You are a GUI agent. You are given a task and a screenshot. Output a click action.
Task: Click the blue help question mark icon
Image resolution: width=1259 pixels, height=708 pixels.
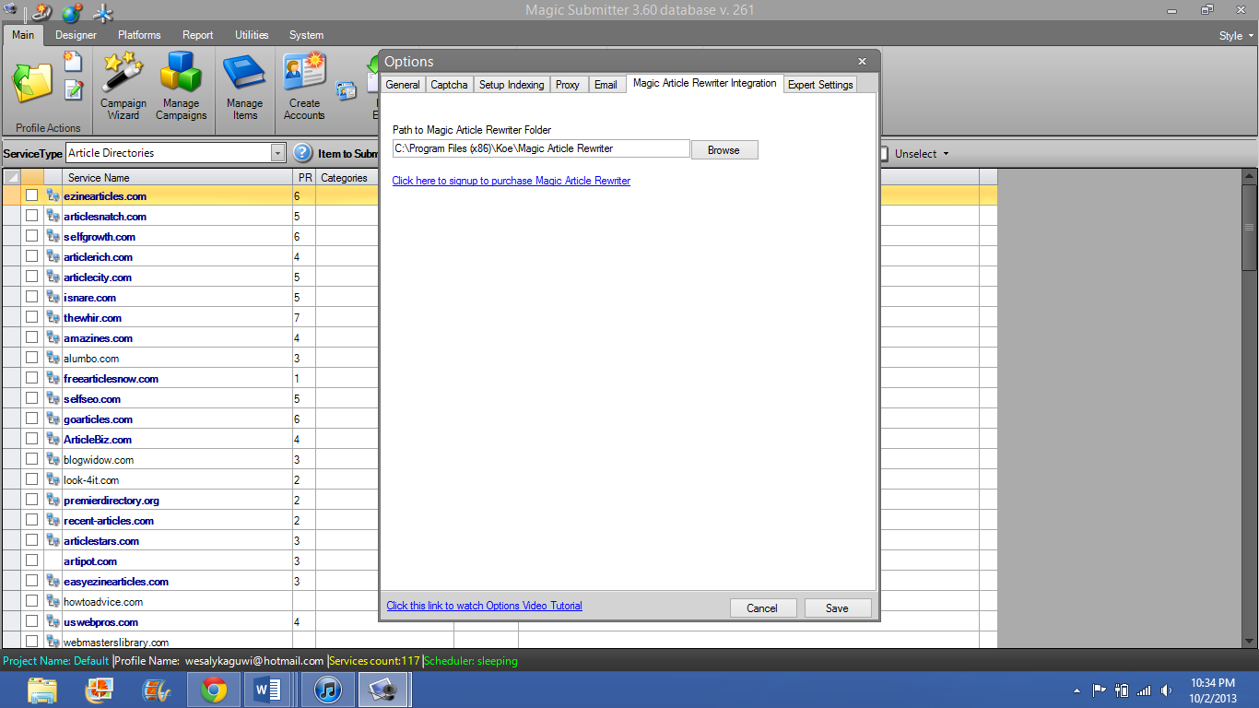click(302, 153)
